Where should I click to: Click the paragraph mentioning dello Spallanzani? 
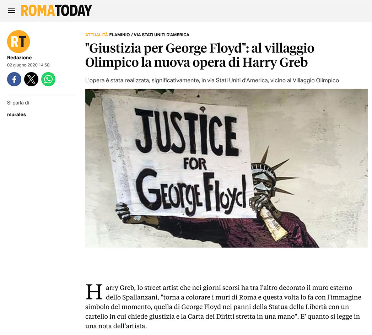click(x=223, y=307)
